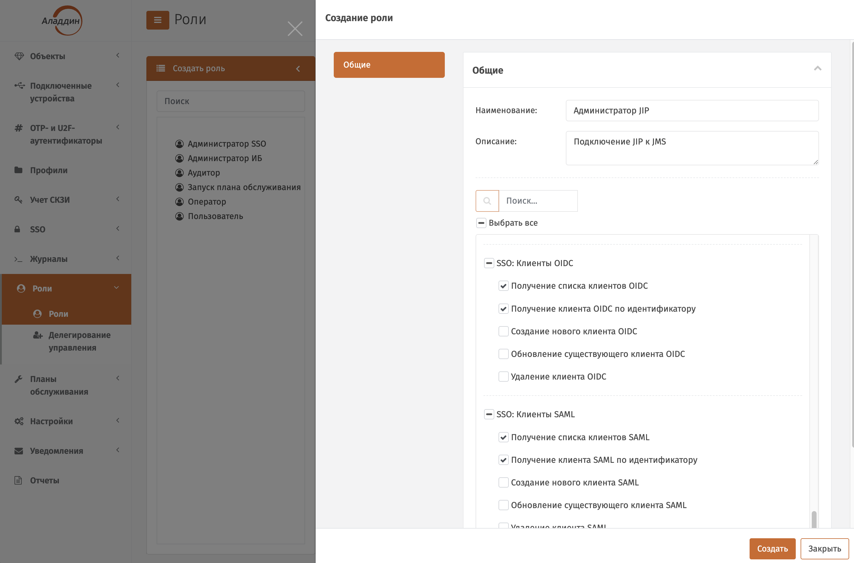Expand the Настройки menu chevron
Viewport: 854px width, 563px height.
point(117,421)
